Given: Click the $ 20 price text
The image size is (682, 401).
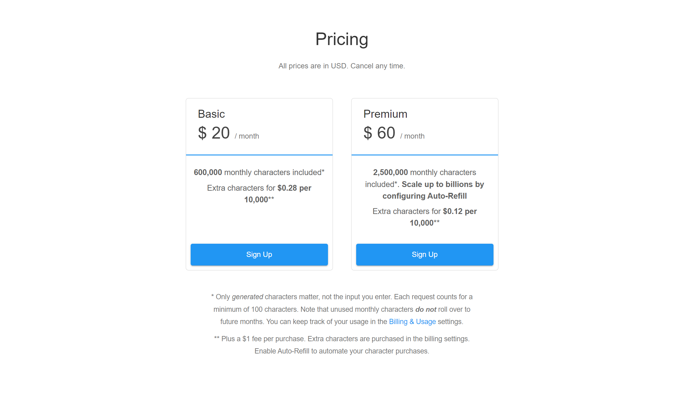Looking at the screenshot, I should tap(214, 133).
